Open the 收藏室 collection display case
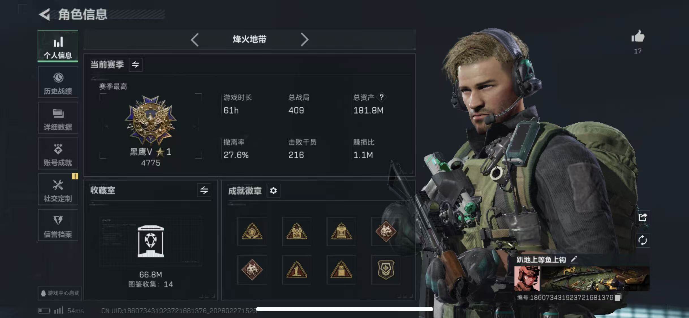 (151, 241)
